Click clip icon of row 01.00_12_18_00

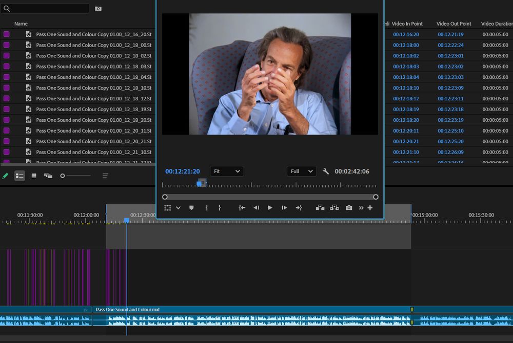pyautogui.click(x=28, y=45)
